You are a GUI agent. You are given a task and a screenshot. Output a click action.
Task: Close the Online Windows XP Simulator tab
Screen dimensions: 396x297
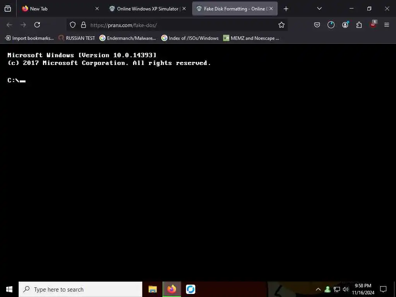point(184,9)
